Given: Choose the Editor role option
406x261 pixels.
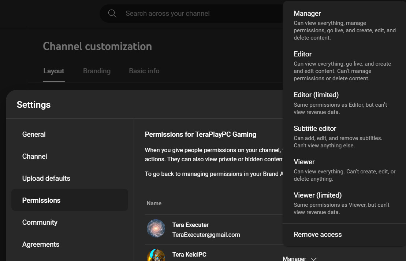Looking at the screenshot, I should point(344,66).
